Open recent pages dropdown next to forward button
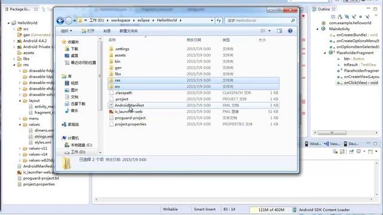Image resolution: width=383 pixels, height=215 pixels. [74, 21]
